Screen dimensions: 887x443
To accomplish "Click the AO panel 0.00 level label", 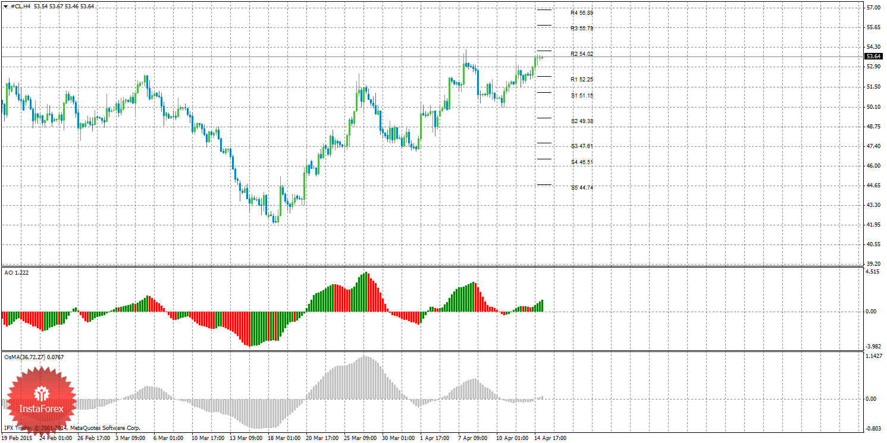I will (x=871, y=312).
